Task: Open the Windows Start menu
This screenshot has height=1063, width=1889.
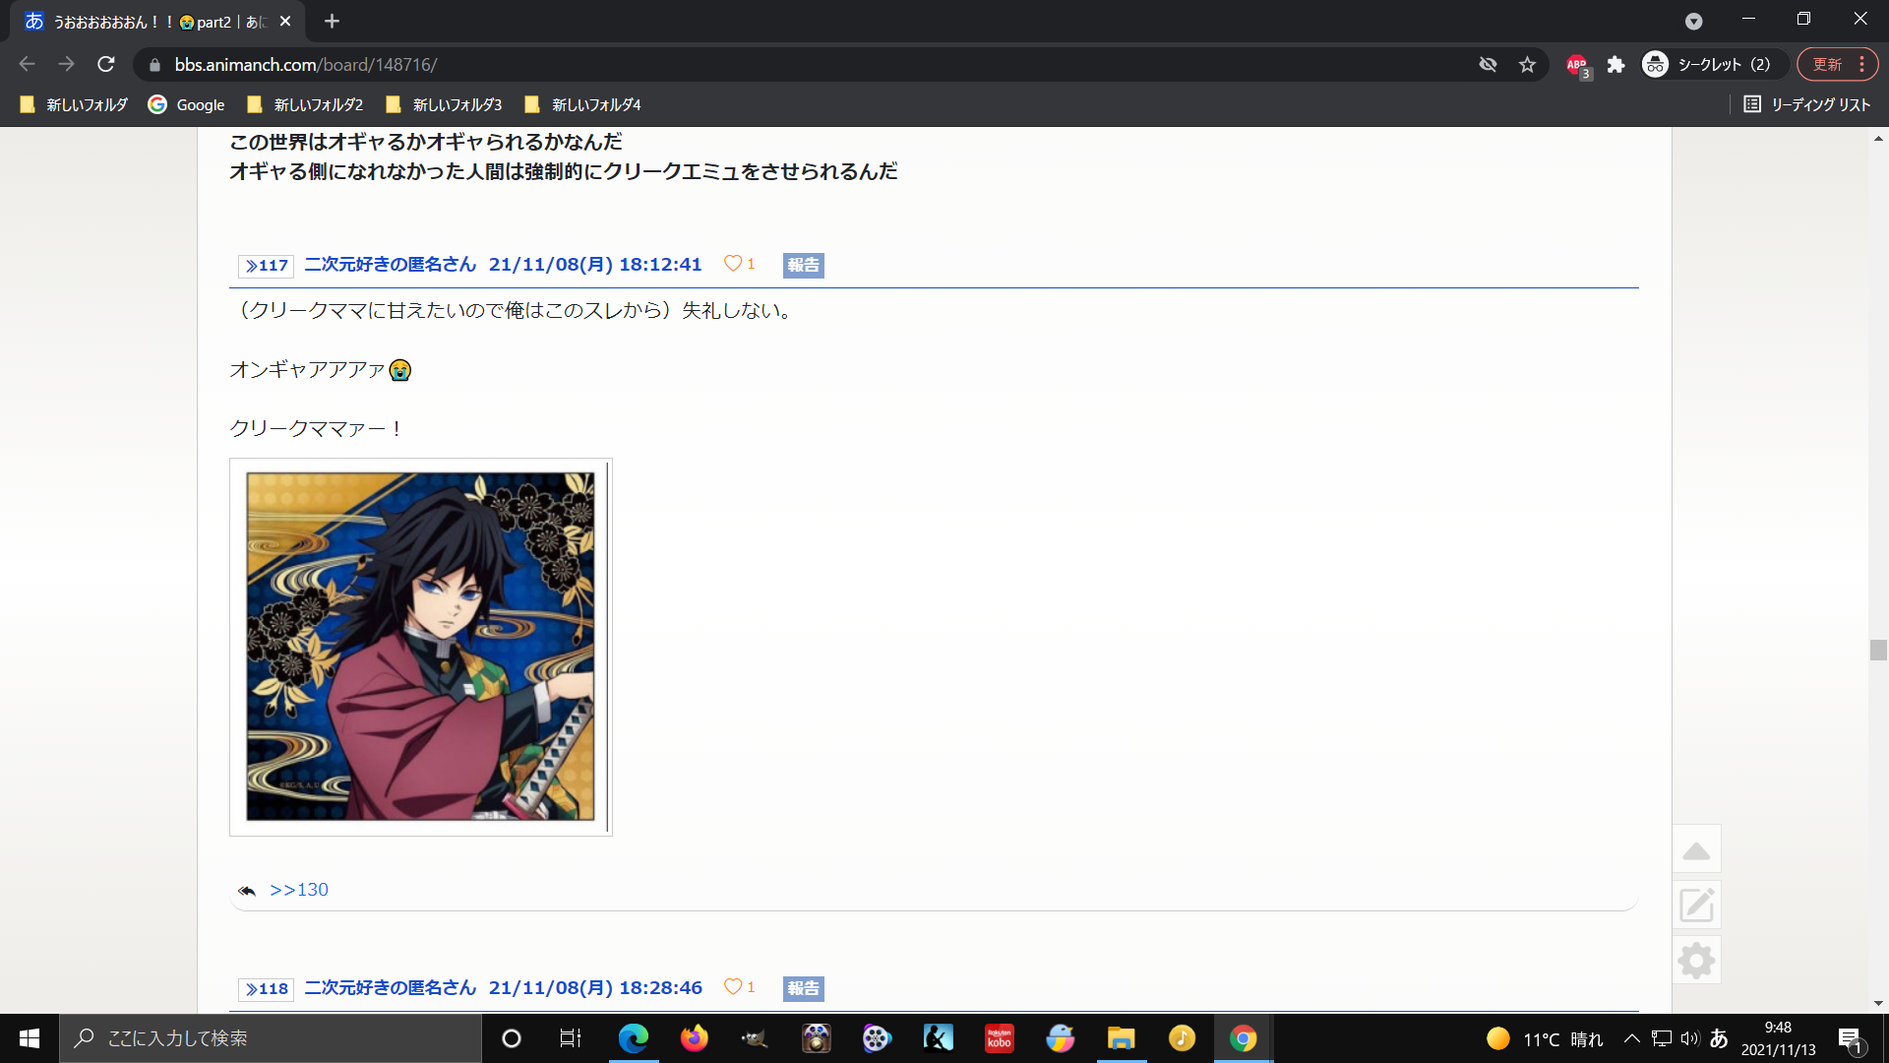Action: click(30, 1038)
